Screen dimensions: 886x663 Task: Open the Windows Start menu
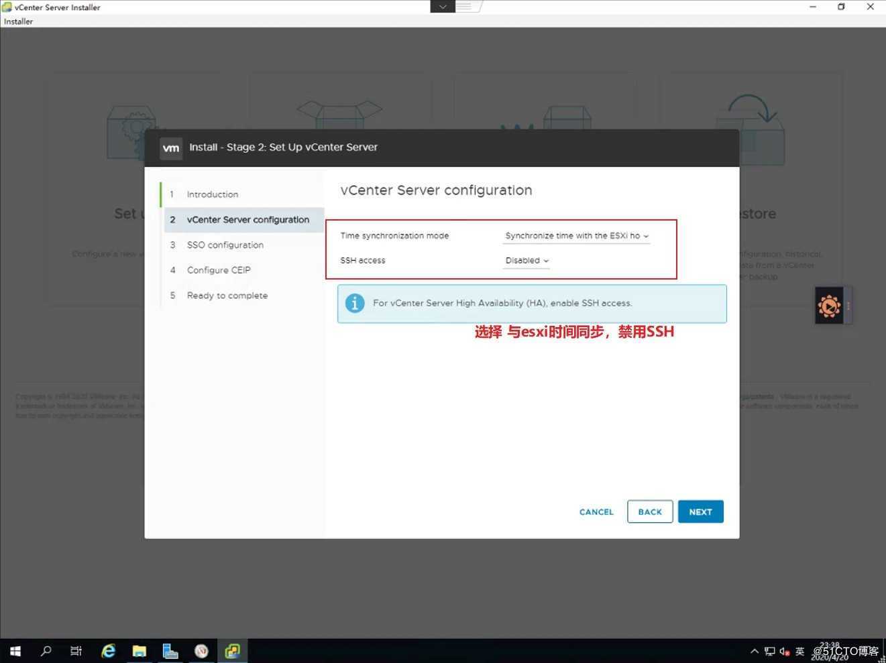[x=15, y=651]
